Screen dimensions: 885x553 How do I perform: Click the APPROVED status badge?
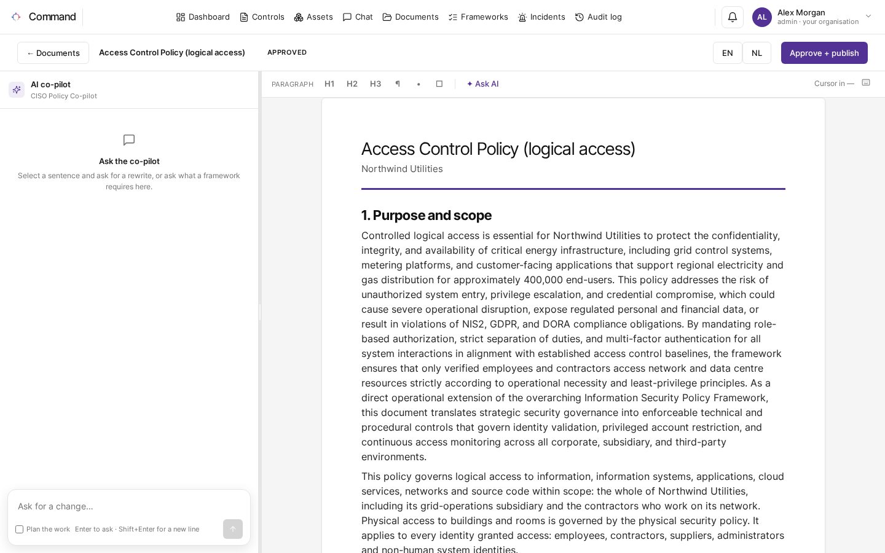(287, 53)
